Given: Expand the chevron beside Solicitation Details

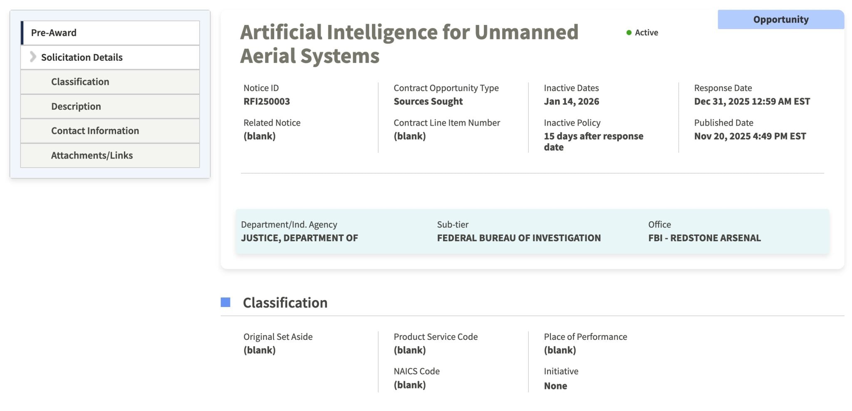Looking at the screenshot, I should click(x=33, y=57).
